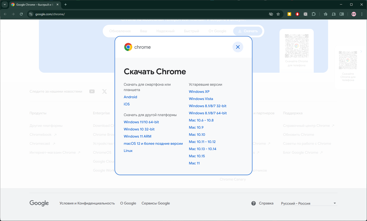Open the reading mode book icon
The width and height of the screenshot is (367, 221).
(342, 14)
